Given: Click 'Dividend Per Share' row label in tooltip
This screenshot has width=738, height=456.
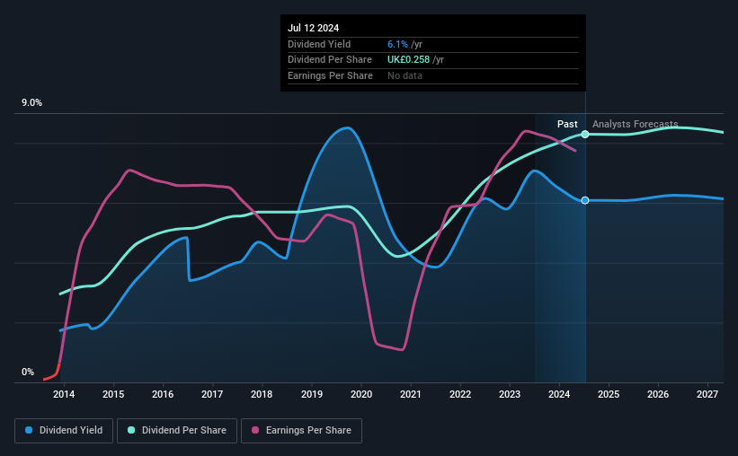Looking at the screenshot, I should tap(330, 60).
